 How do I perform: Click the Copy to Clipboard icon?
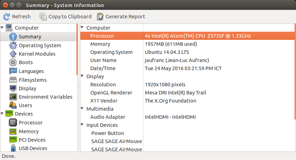pyautogui.click(x=43, y=17)
